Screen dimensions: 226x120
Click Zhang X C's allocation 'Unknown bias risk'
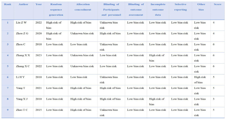pos(82,66)
